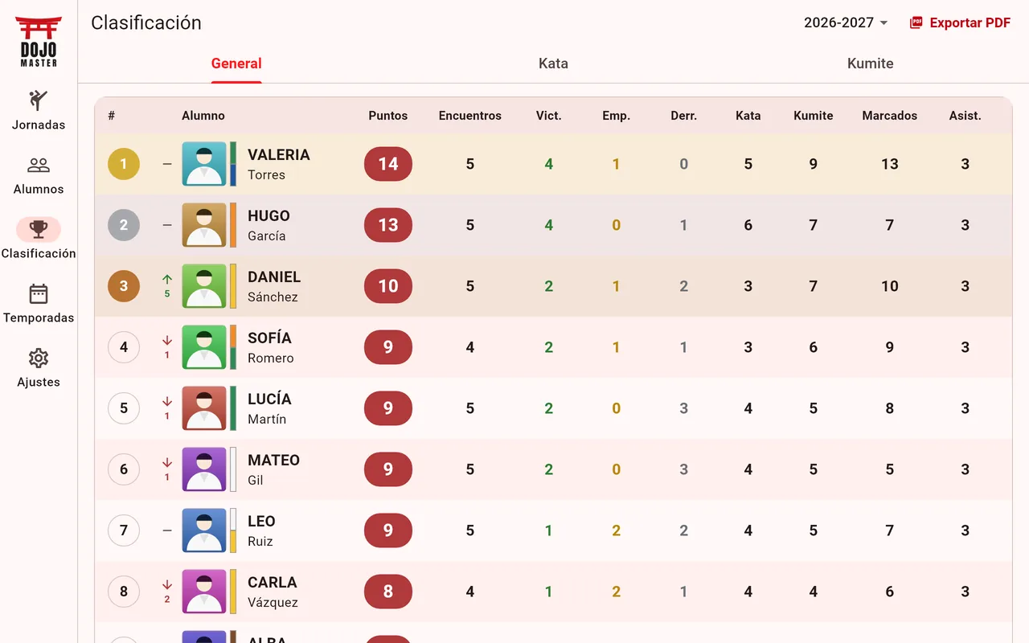This screenshot has width=1029, height=643.
Task: Click the rank 7 circle for Leo
Action: point(124,530)
